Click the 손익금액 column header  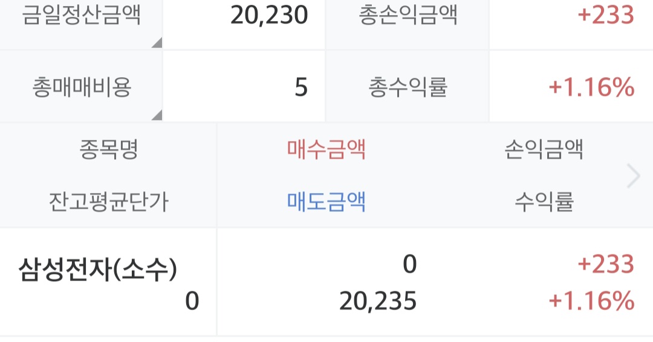click(x=544, y=150)
